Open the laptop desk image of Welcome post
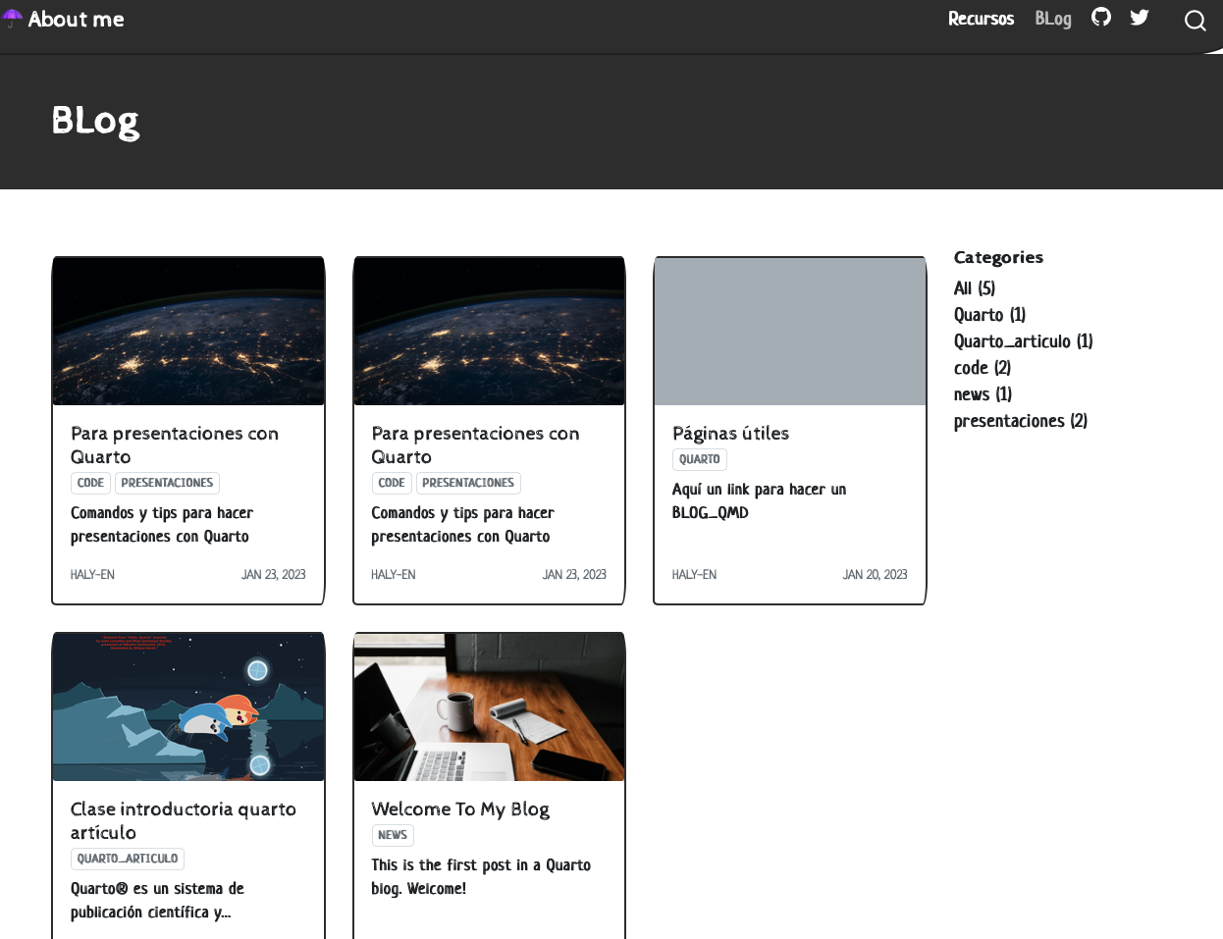The height and width of the screenshot is (939, 1223). [x=489, y=706]
